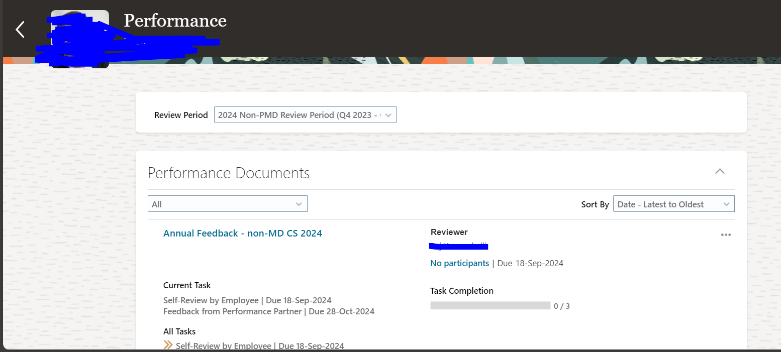This screenshot has width=781, height=352.
Task: Click the Sort By dropdown chevron
Action: point(727,204)
